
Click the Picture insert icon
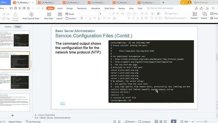(212, 14)
